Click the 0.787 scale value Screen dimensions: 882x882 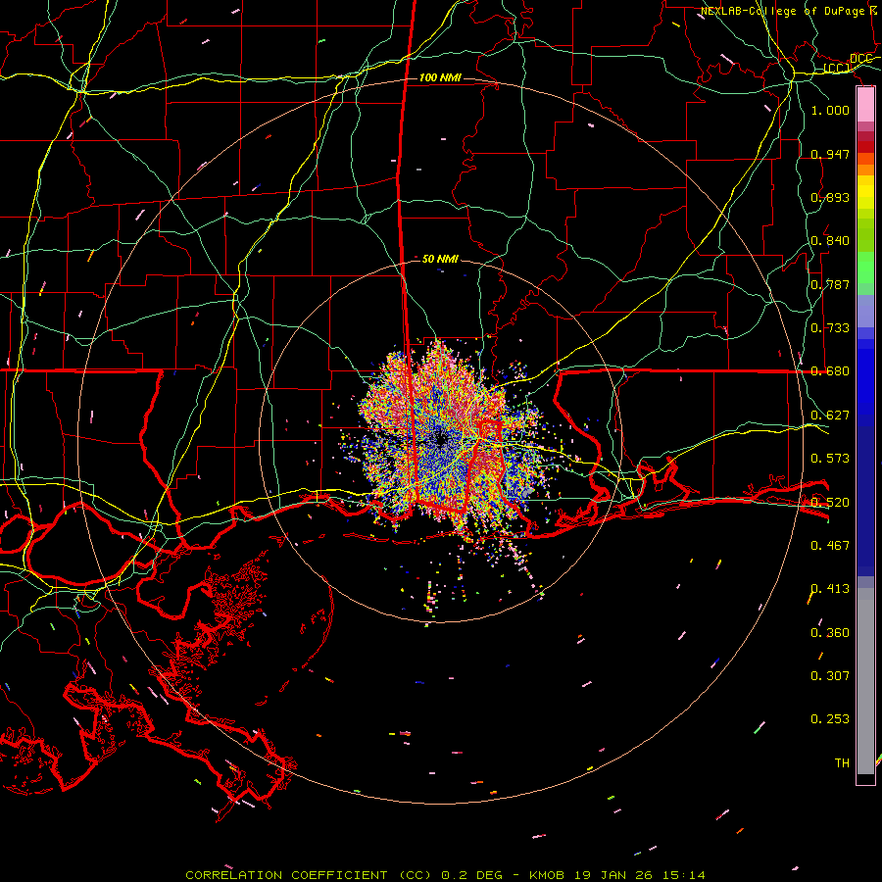click(x=830, y=284)
